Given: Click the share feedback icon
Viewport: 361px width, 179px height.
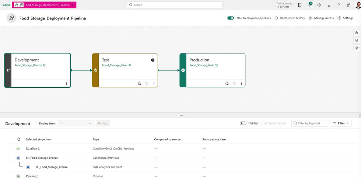Looking at the screenshot, I should point(348,5).
